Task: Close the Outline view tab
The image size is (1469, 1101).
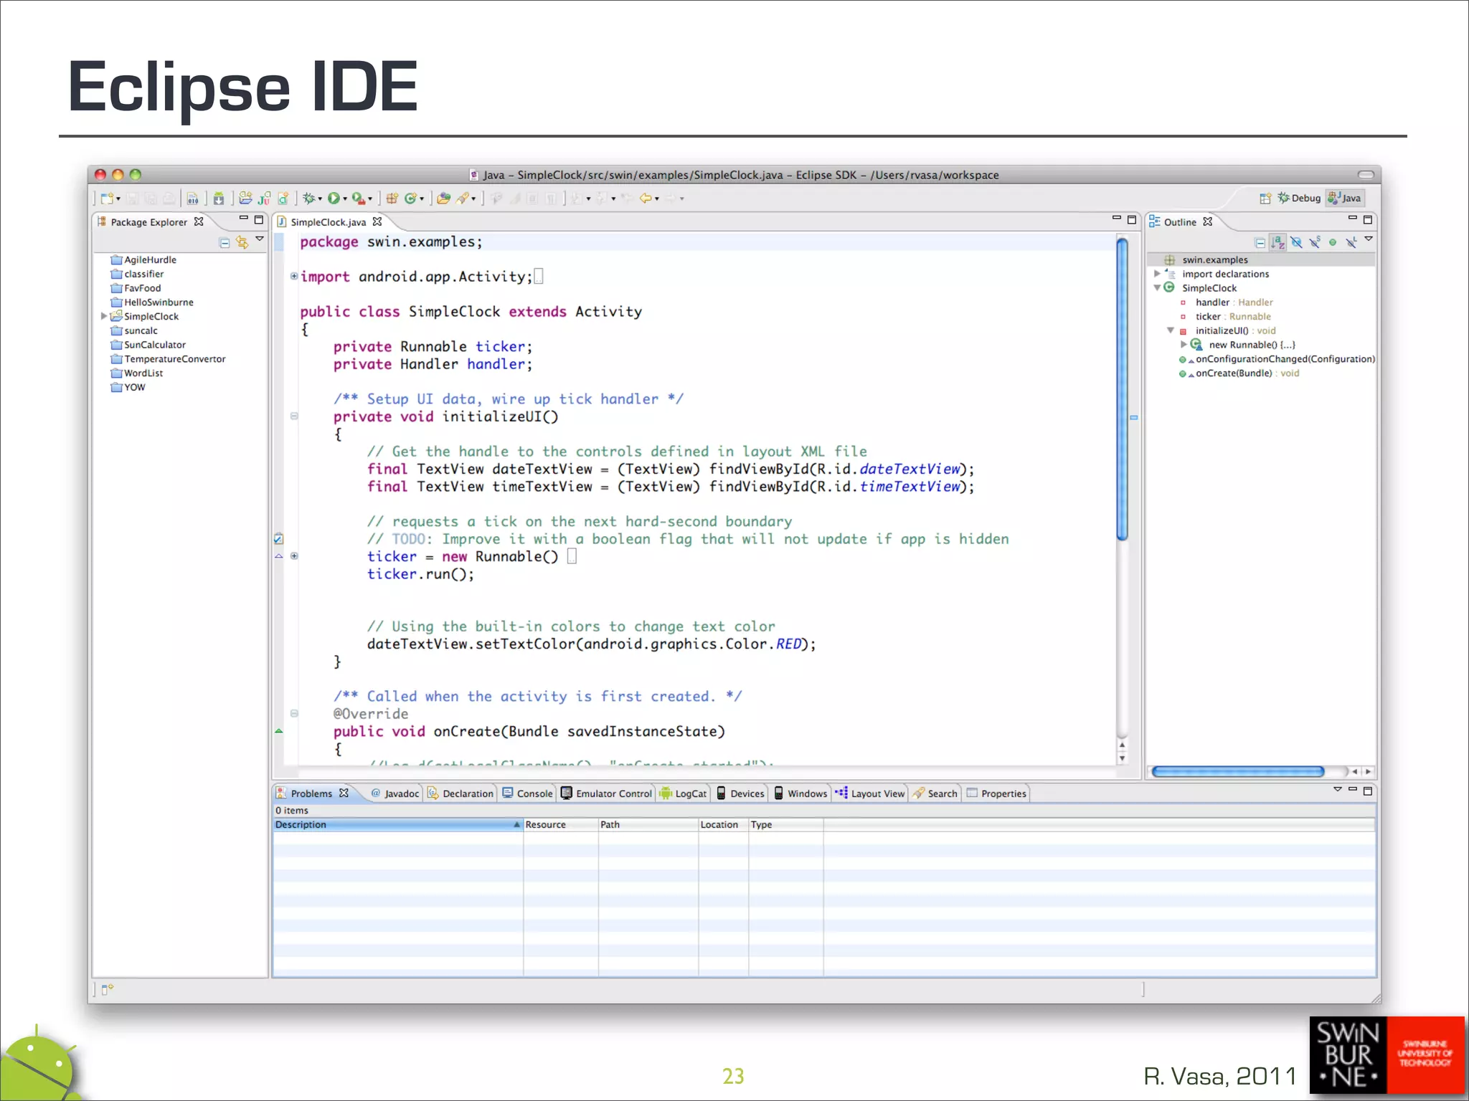Action: (1208, 221)
